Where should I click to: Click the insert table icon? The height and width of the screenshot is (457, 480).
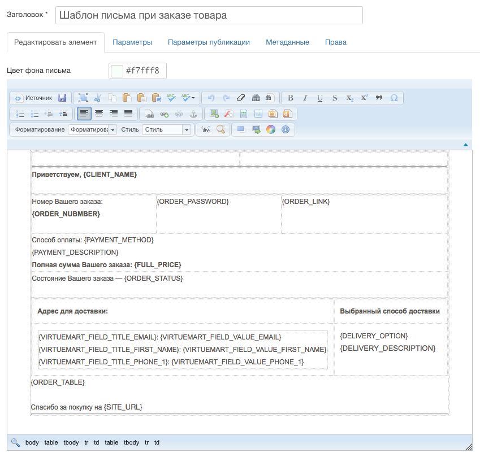[x=243, y=114]
